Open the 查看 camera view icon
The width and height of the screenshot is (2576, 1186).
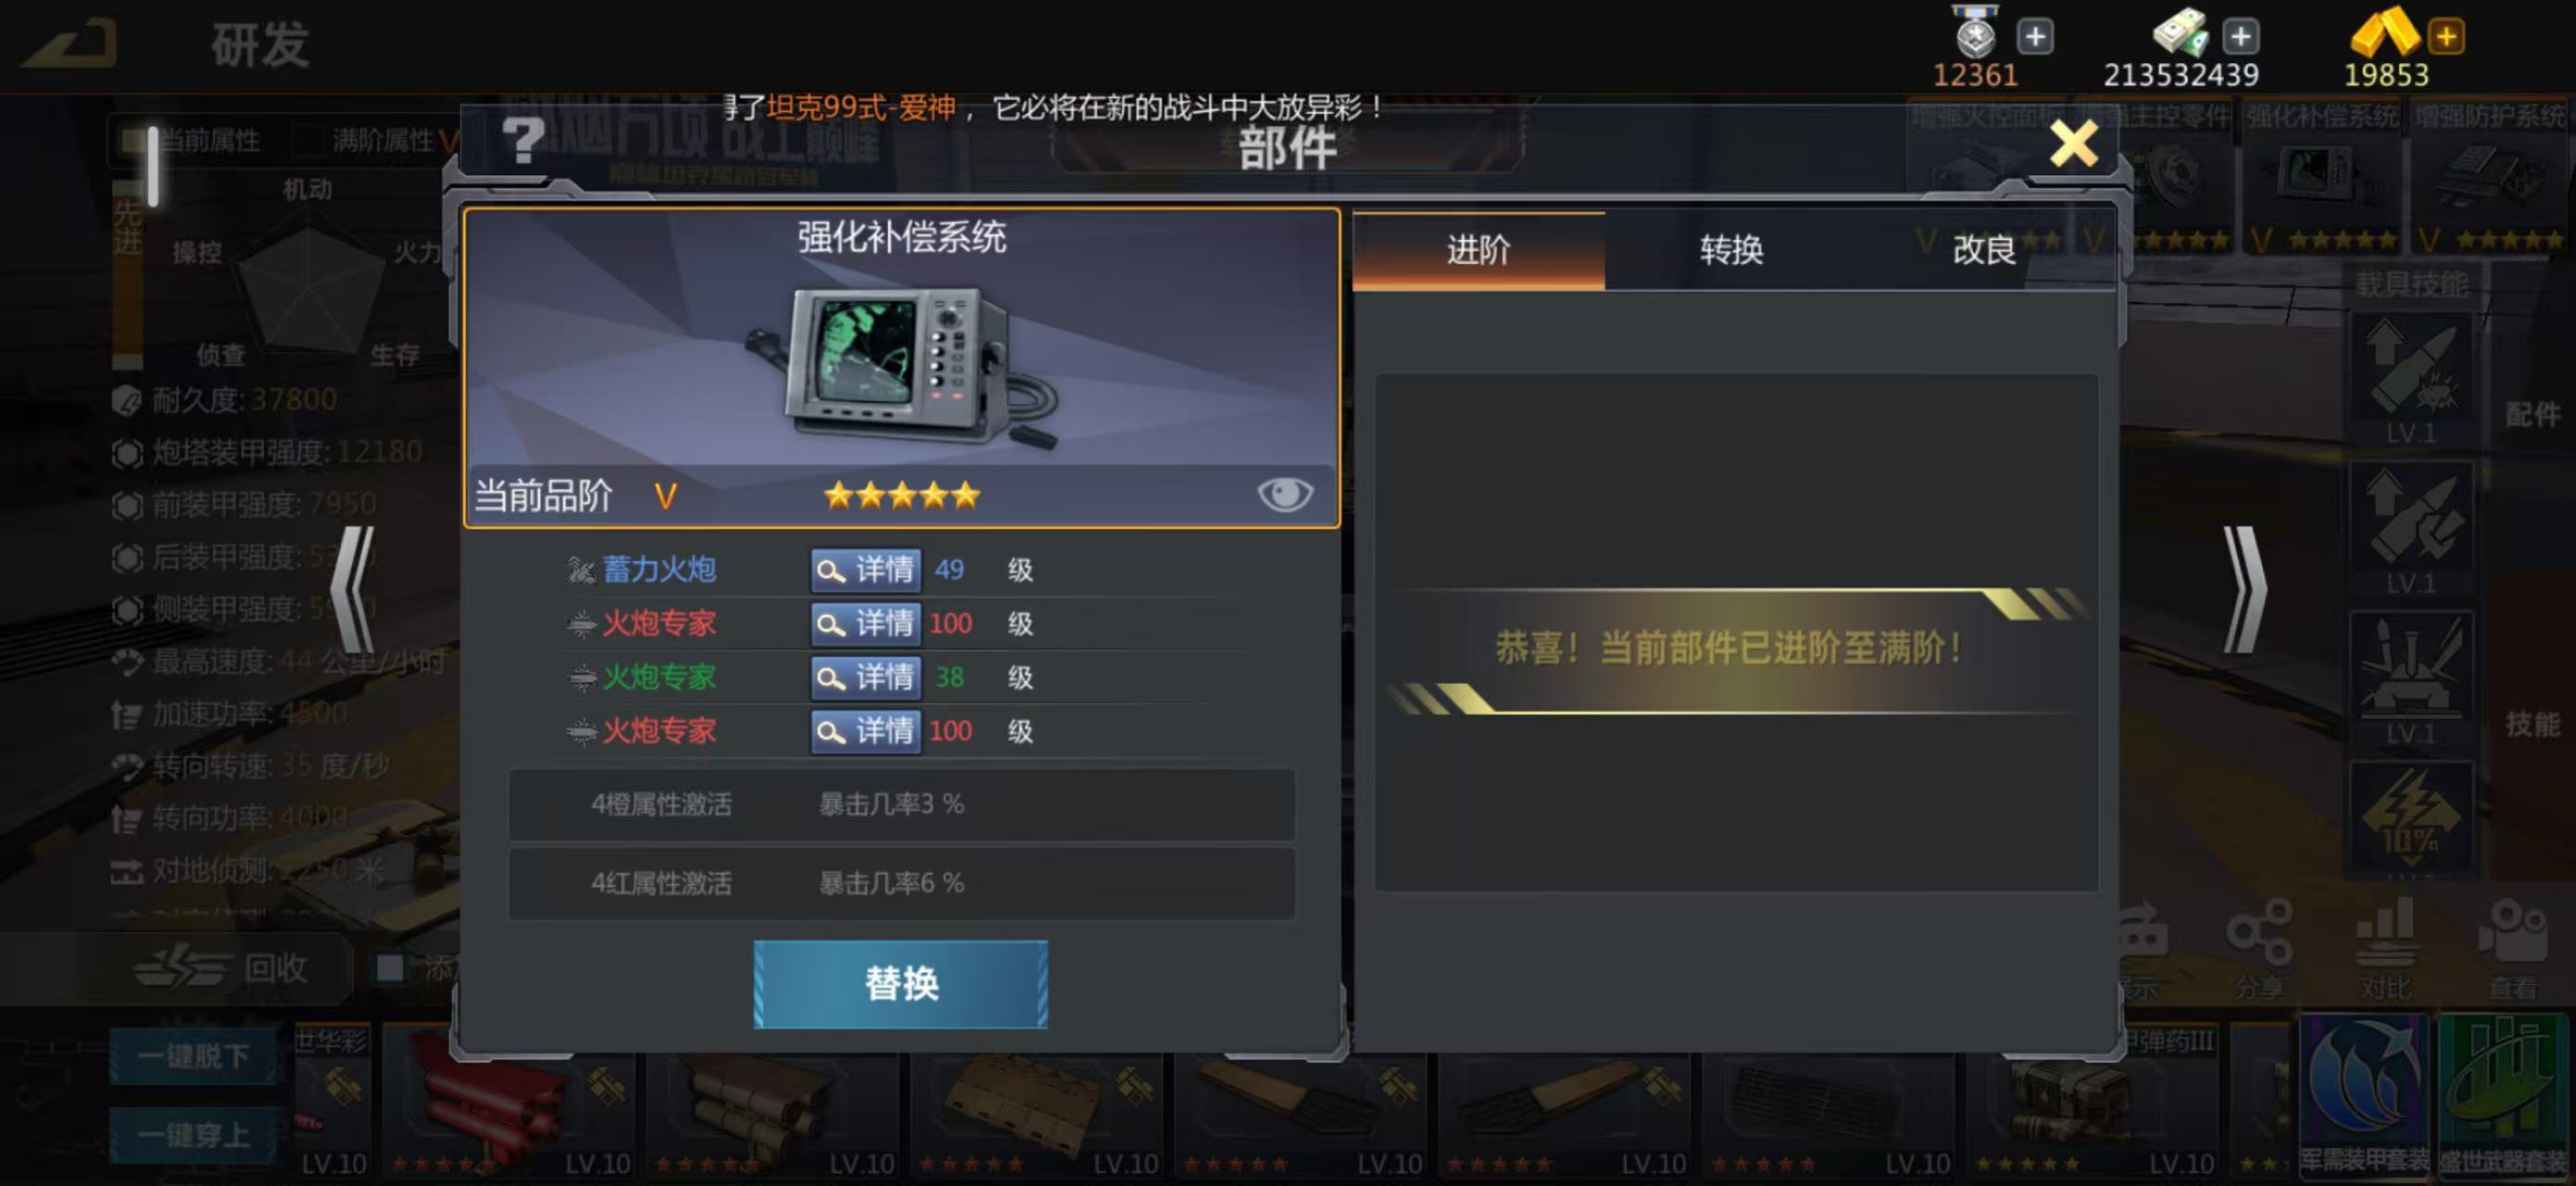(x=2512, y=948)
